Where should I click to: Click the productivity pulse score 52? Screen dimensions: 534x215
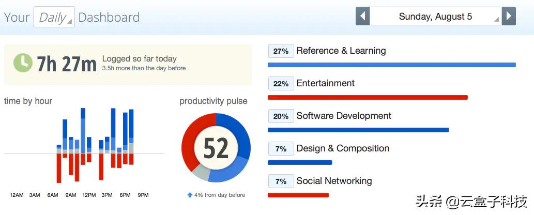[x=216, y=148]
